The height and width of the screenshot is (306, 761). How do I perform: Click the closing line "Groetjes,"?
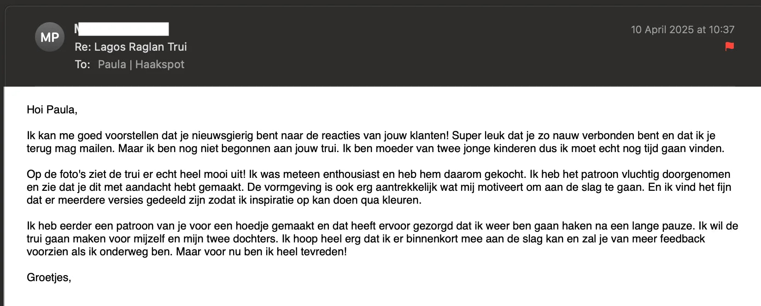click(x=49, y=277)
